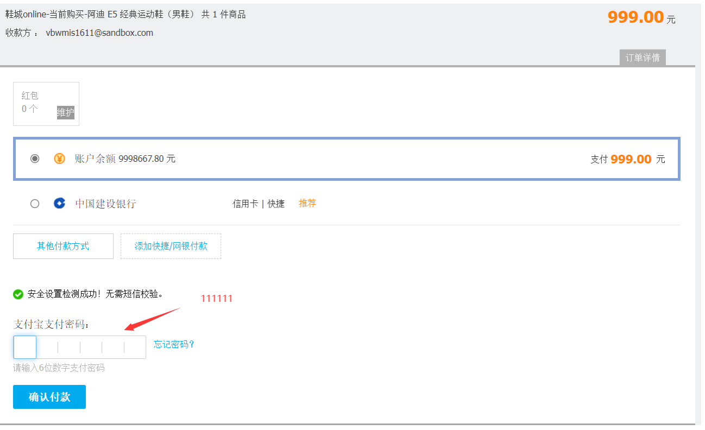Viewport: 705px width, 430px height.
Task: Click the 忘记密码? link
Action: tap(174, 344)
